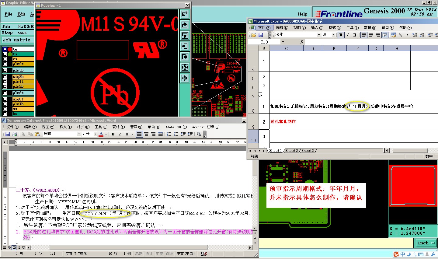Toggle the 'sig6t' layer checkbox

5,99
